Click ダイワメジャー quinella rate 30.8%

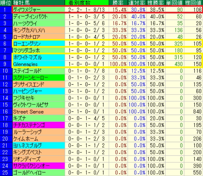pos(138,10)
